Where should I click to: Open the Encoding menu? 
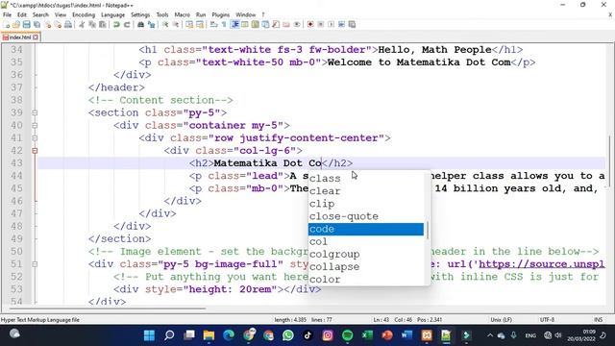click(84, 15)
